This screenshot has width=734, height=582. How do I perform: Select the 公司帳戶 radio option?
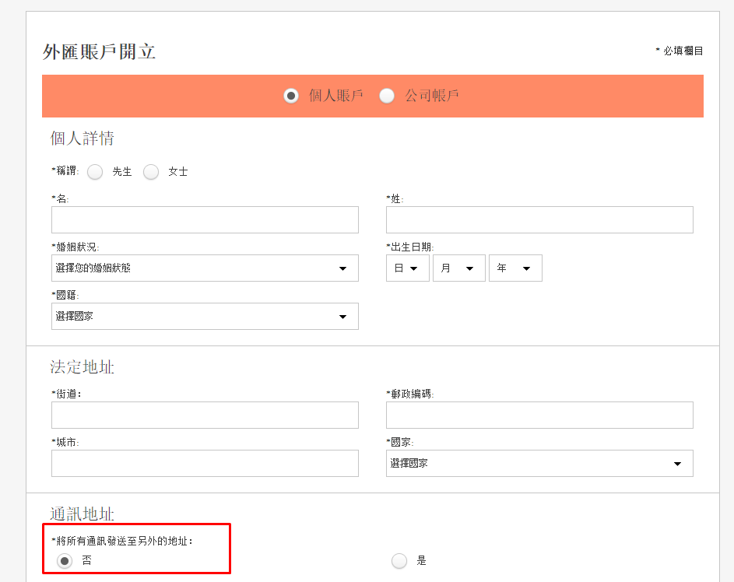(x=387, y=96)
